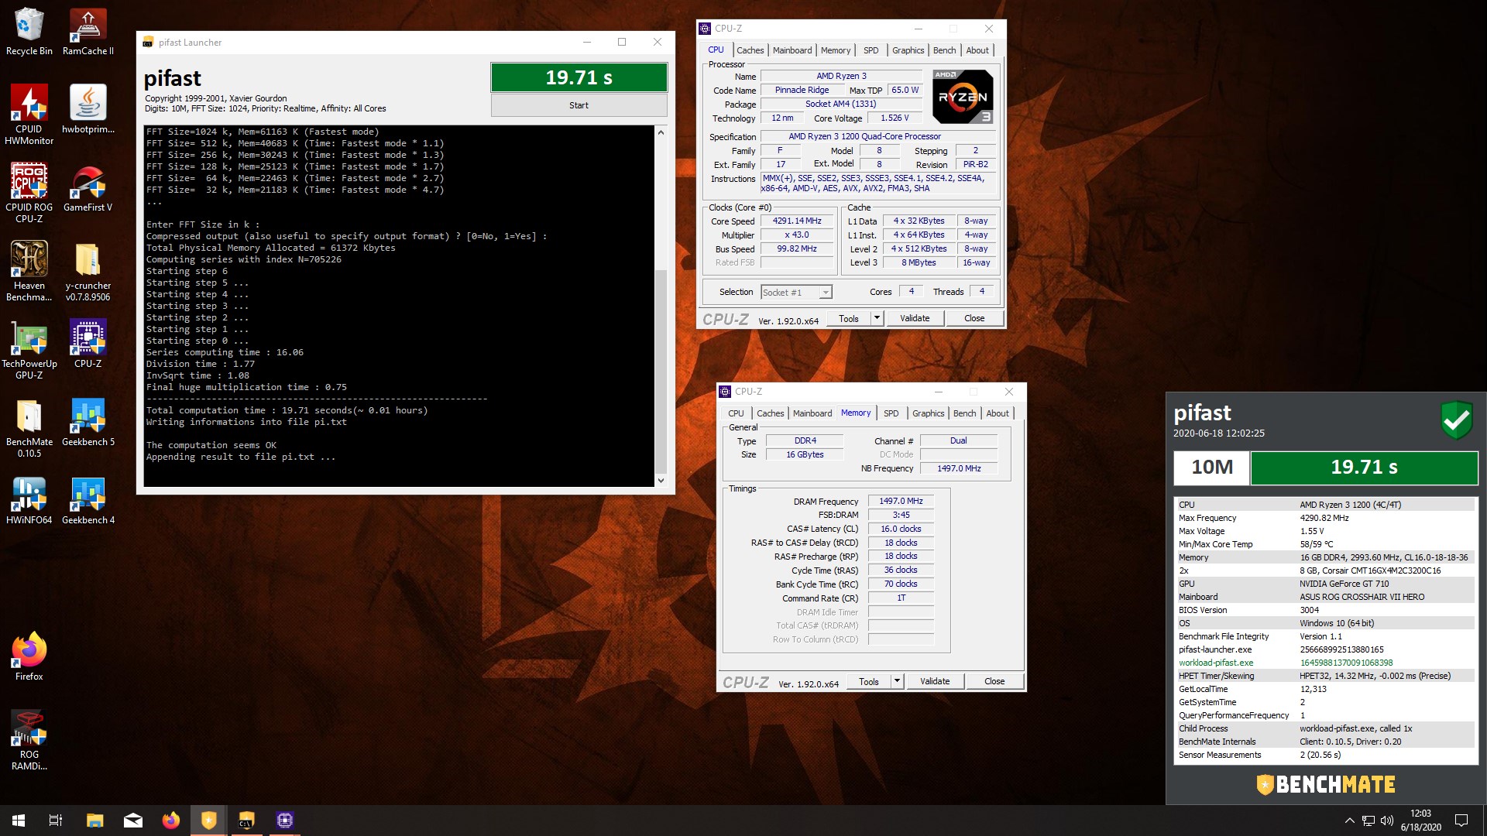Click Close button in top CPU-Z
Screen dimensions: 1487x836
[974, 318]
